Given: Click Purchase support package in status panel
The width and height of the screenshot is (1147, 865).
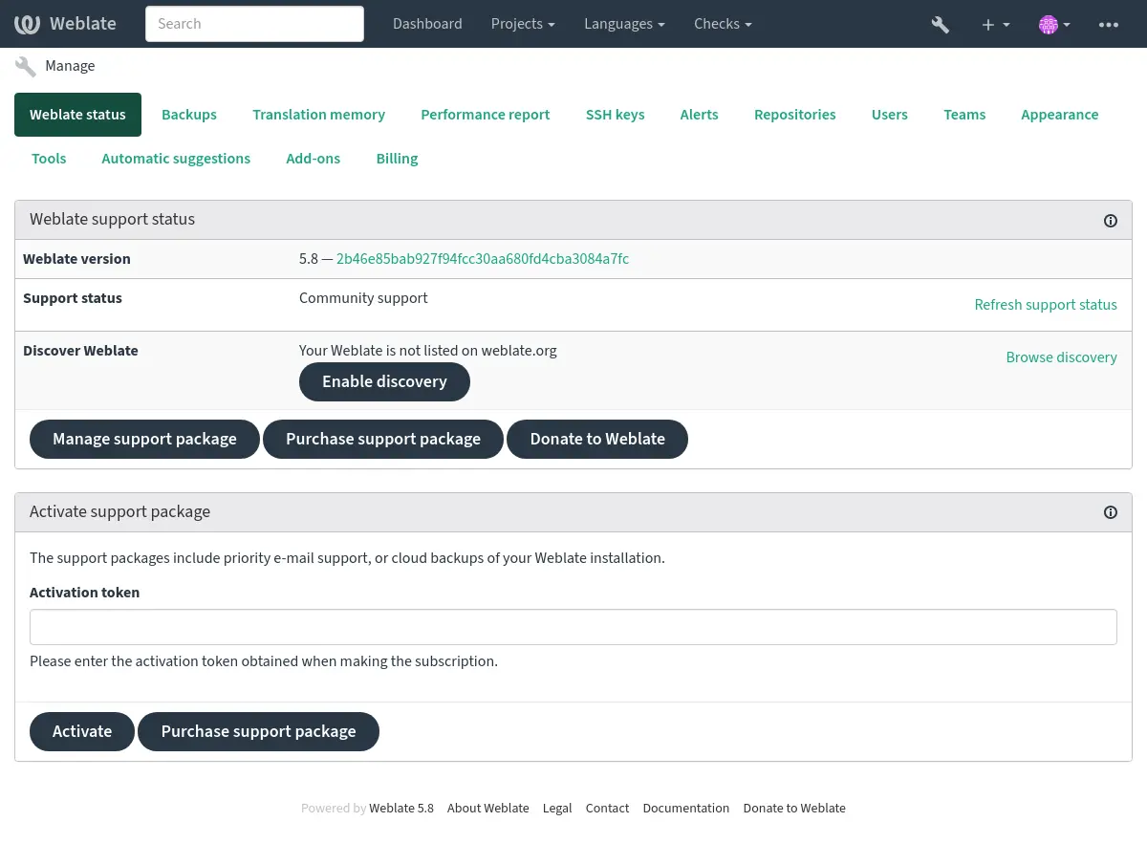Looking at the screenshot, I should (383, 439).
